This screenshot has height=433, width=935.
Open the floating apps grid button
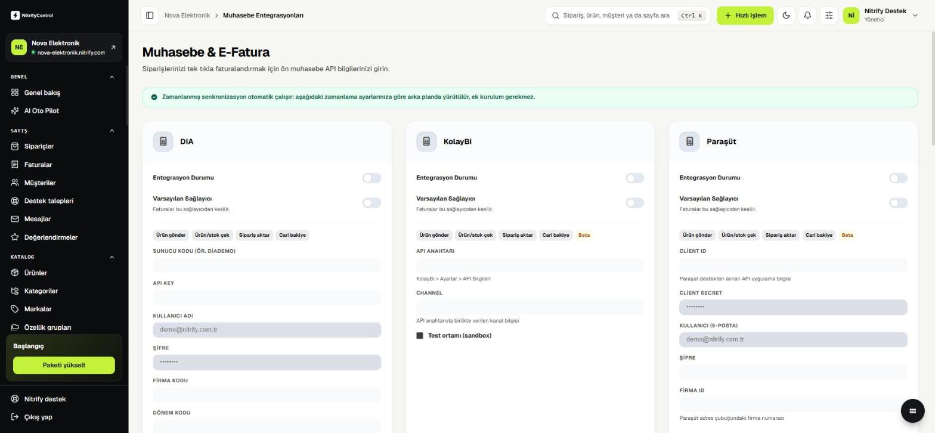[912, 410]
